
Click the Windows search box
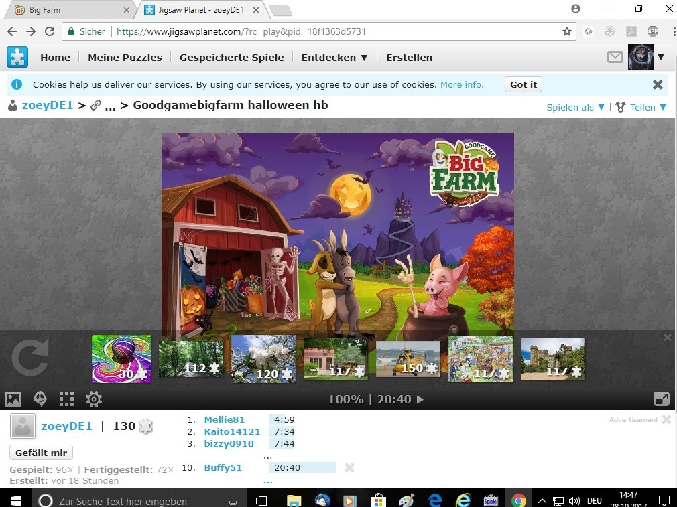(139, 500)
